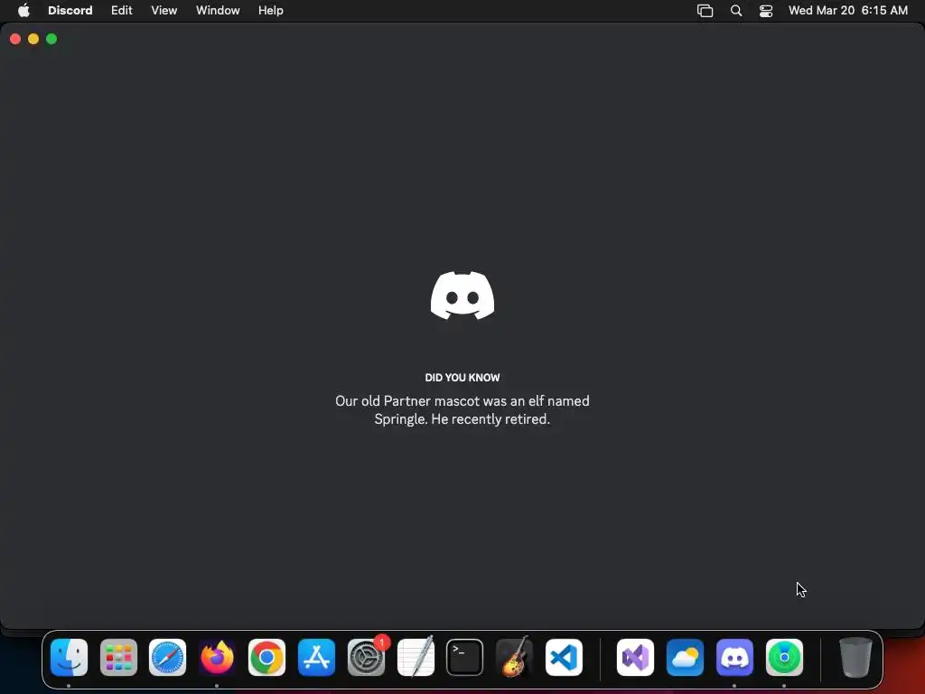Screen dimensions: 925x694
Task: Click the Discord logo on the loading screen
Action: (x=462, y=295)
